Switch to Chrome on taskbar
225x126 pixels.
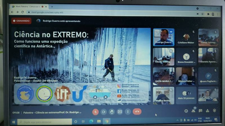point(107,121)
